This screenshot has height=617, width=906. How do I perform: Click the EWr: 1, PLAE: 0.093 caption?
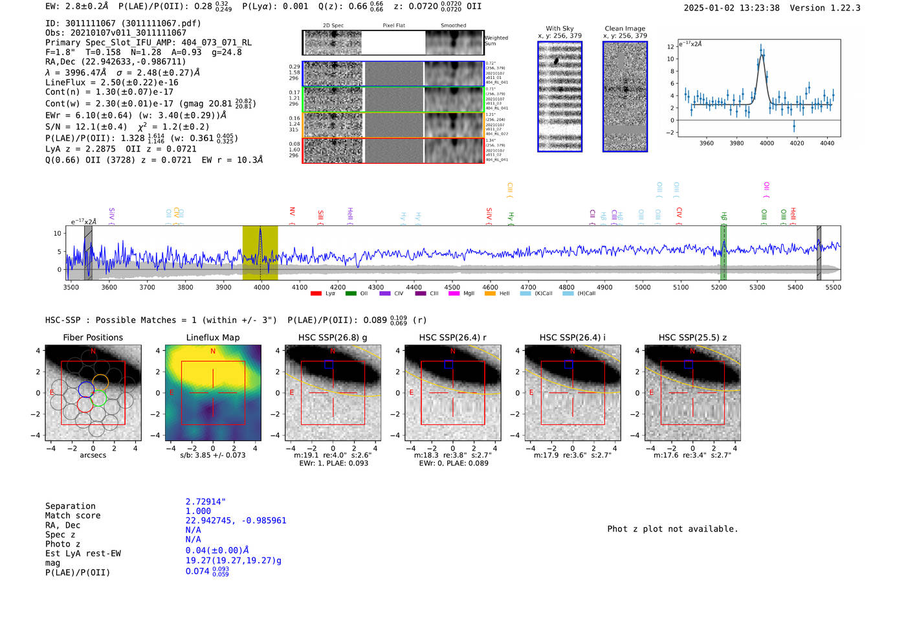(333, 463)
